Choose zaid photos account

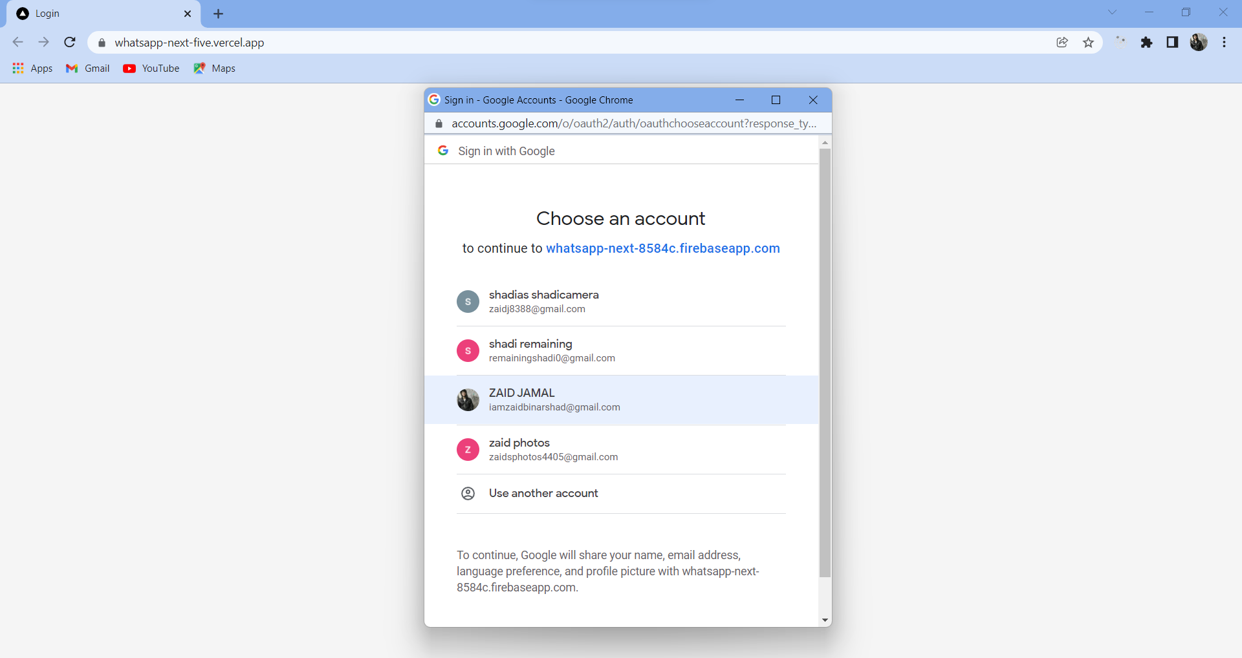point(621,449)
